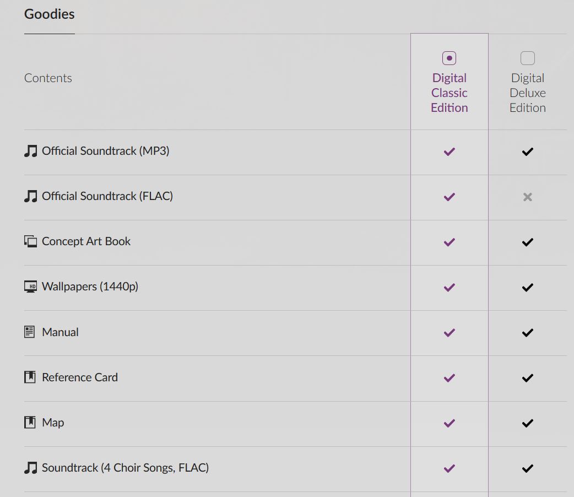Select the Digital Classic Edition radio button
Screen dimensions: 574x497
pyautogui.click(x=449, y=58)
